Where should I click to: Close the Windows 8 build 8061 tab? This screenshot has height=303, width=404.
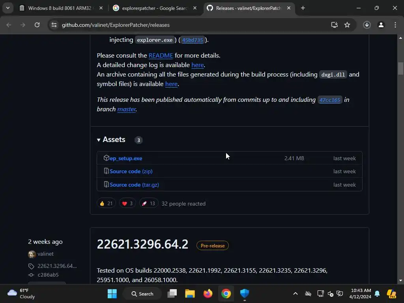coord(101,8)
